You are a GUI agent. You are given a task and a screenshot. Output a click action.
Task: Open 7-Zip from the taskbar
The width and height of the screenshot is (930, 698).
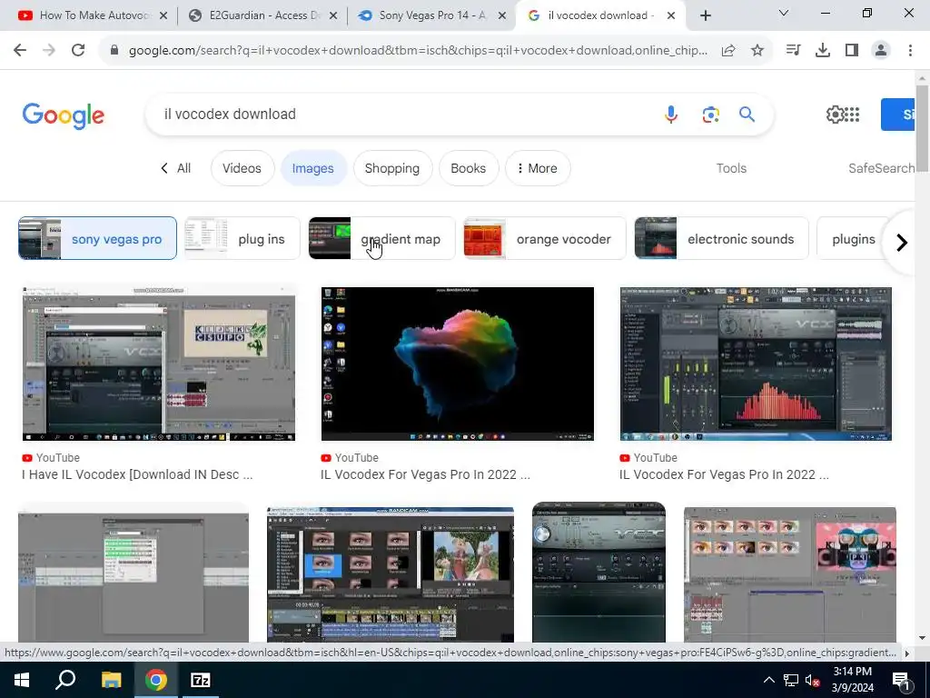pyautogui.click(x=201, y=680)
